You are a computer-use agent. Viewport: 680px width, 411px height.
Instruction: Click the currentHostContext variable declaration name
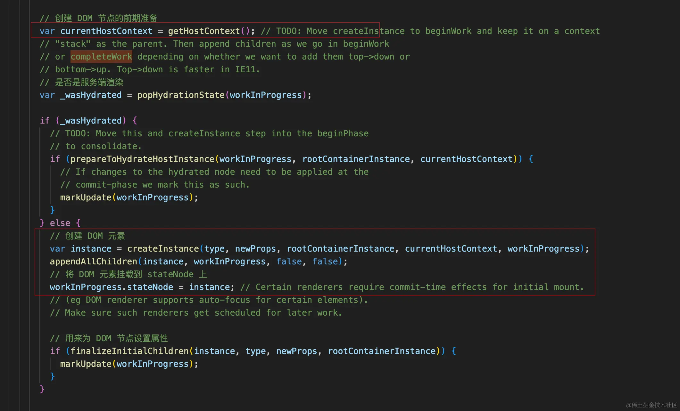[x=106, y=31]
